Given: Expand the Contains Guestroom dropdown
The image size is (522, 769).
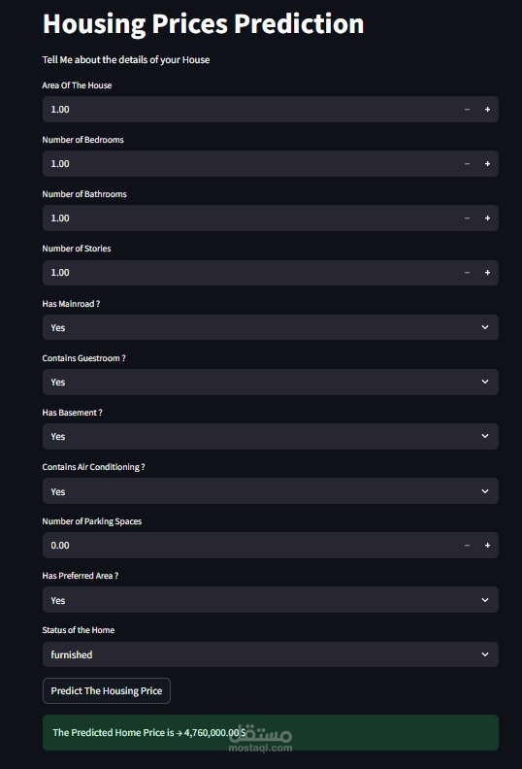Looking at the screenshot, I should pos(271,382).
